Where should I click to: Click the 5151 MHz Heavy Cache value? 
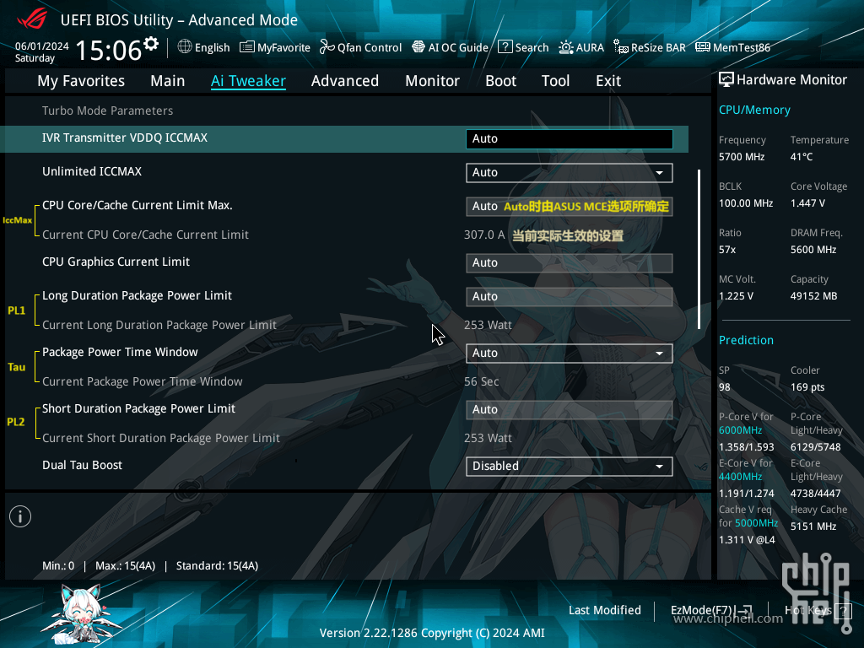813,526
